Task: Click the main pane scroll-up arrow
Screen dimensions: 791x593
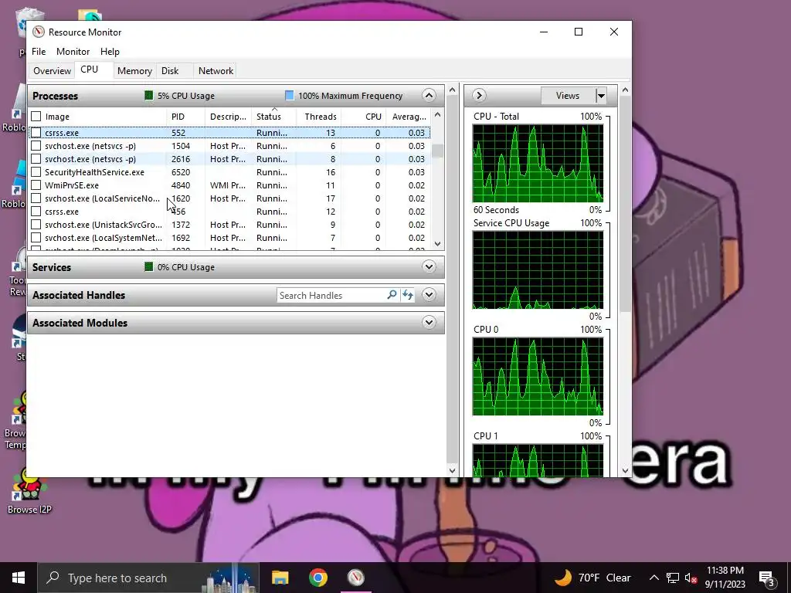Action: pyautogui.click(x=452, y=90)
